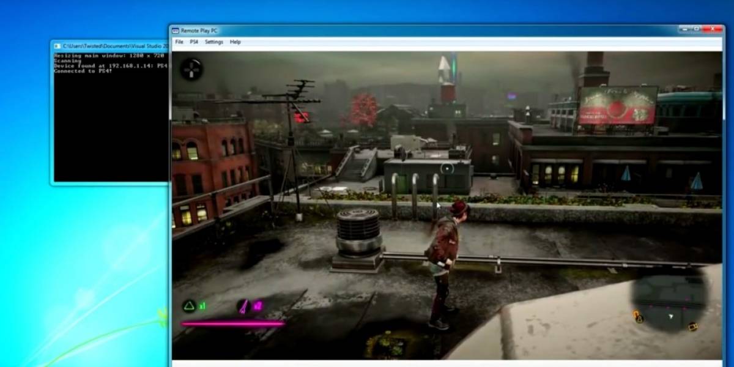Screen dimensions: 734x367
Task: Click the red billboard on the rooftop
Action: click(x=617, y=105)
